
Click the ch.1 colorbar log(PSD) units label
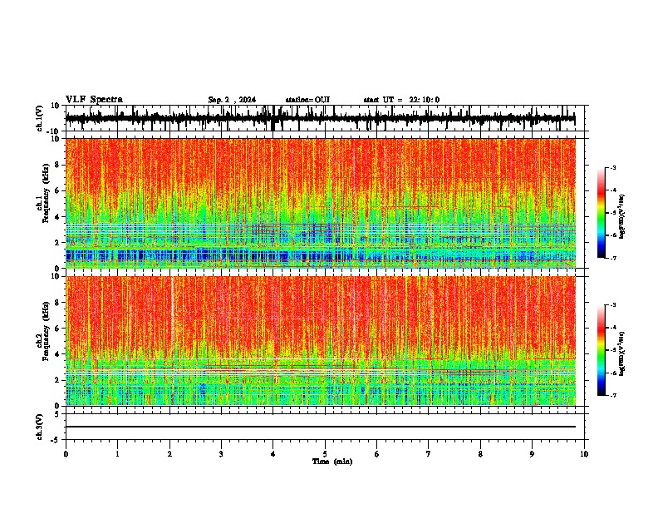point(622,216)
